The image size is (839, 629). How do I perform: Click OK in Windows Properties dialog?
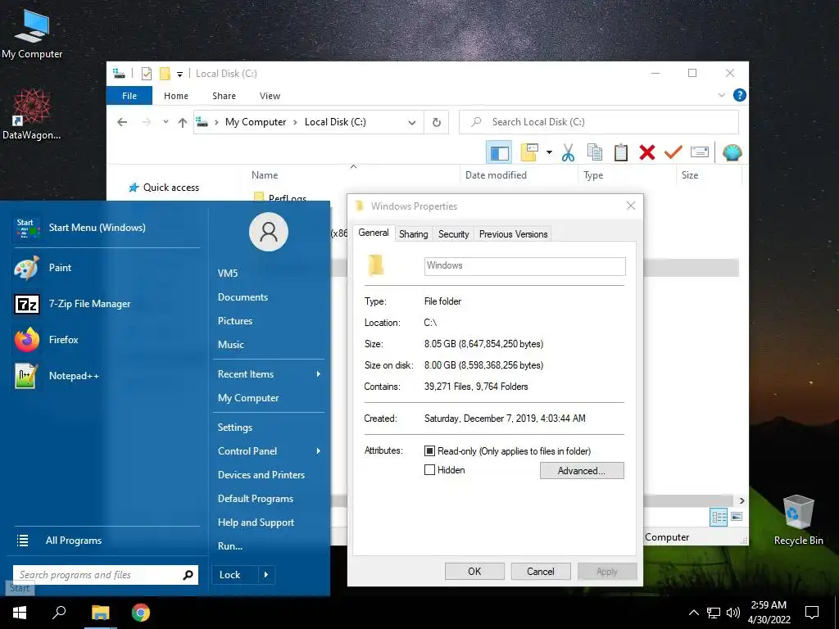click(474, 571)
